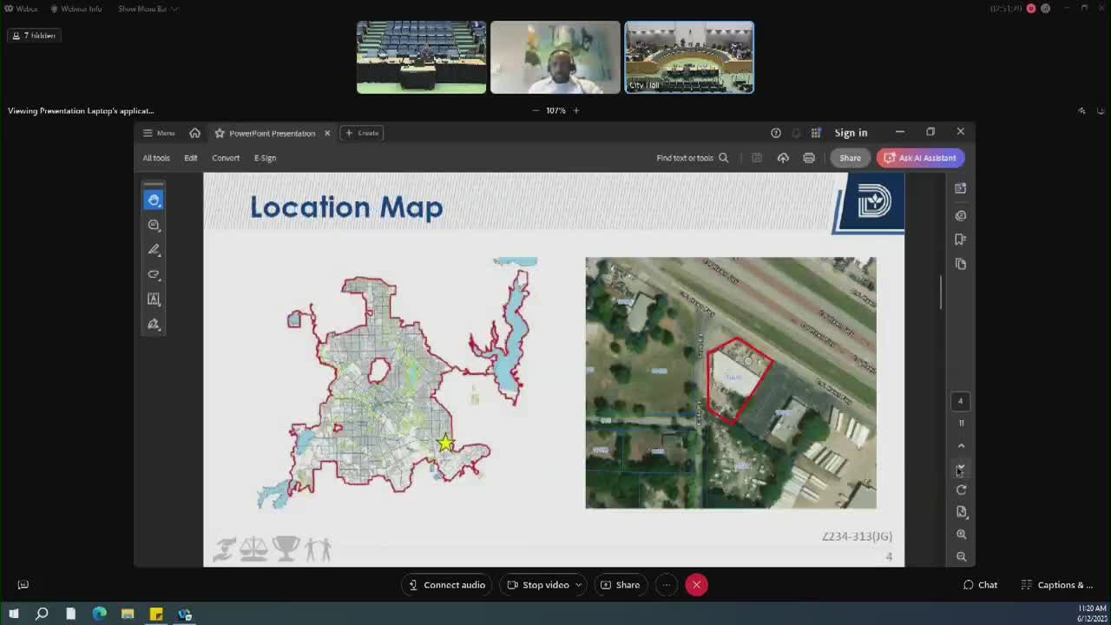Image resolution: width=1111 pixels, height=625 pixels.
Task: Toggle Connect audio in Webex
Action: tap(447, 585)
